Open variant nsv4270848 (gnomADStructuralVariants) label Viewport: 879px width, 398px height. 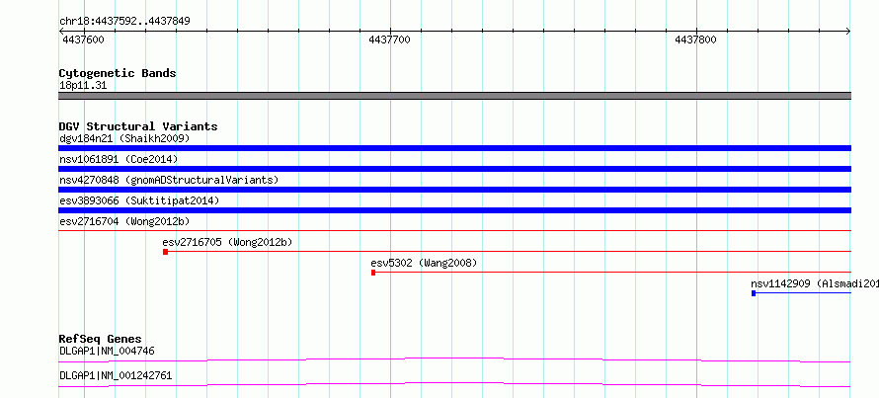coord(169,180)
